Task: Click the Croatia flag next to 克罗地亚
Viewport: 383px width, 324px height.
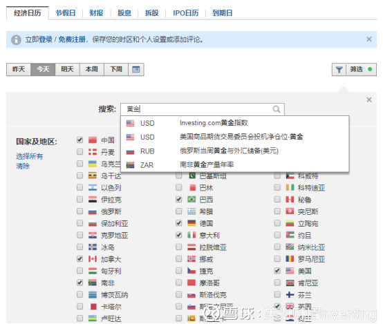Action: [93, 235]
